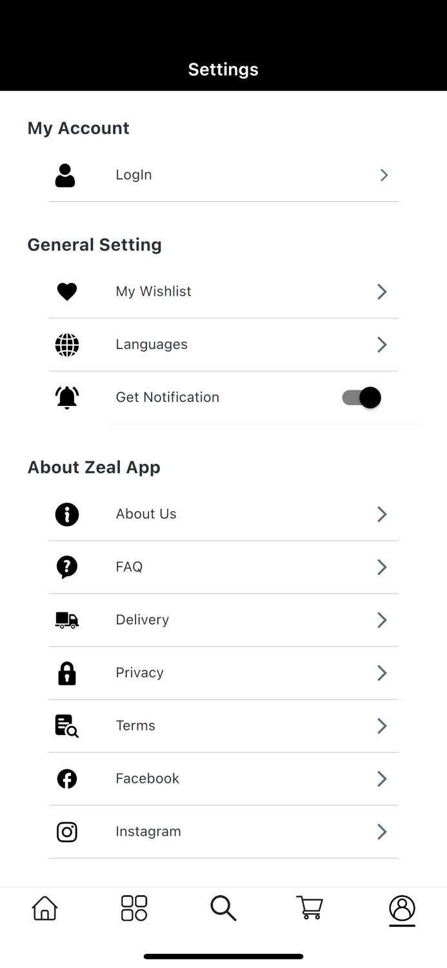
Task: Expand the Languages options via its chevron
Action: pyautogui.click(x=381, y=344)
